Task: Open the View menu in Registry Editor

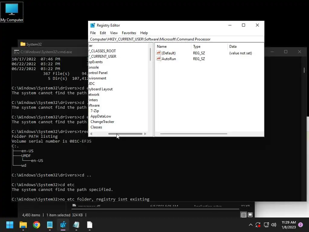Action: tap(114, 33)
